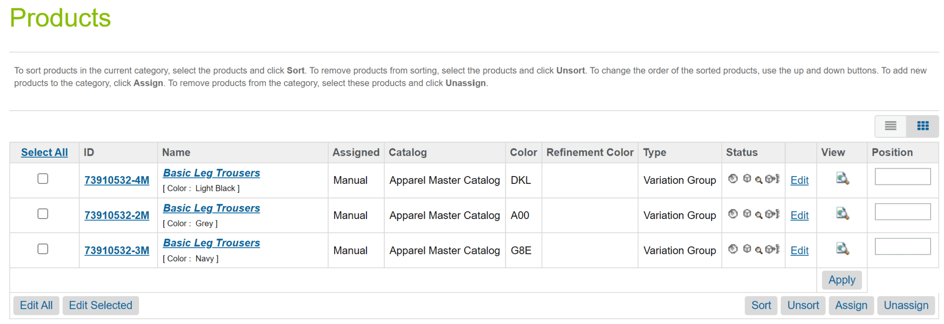Image resolution: width=944 pixels, height=324 pixels.
Task: Open storefront preview for 73910532-3M
Action: (x=843, y=248)
